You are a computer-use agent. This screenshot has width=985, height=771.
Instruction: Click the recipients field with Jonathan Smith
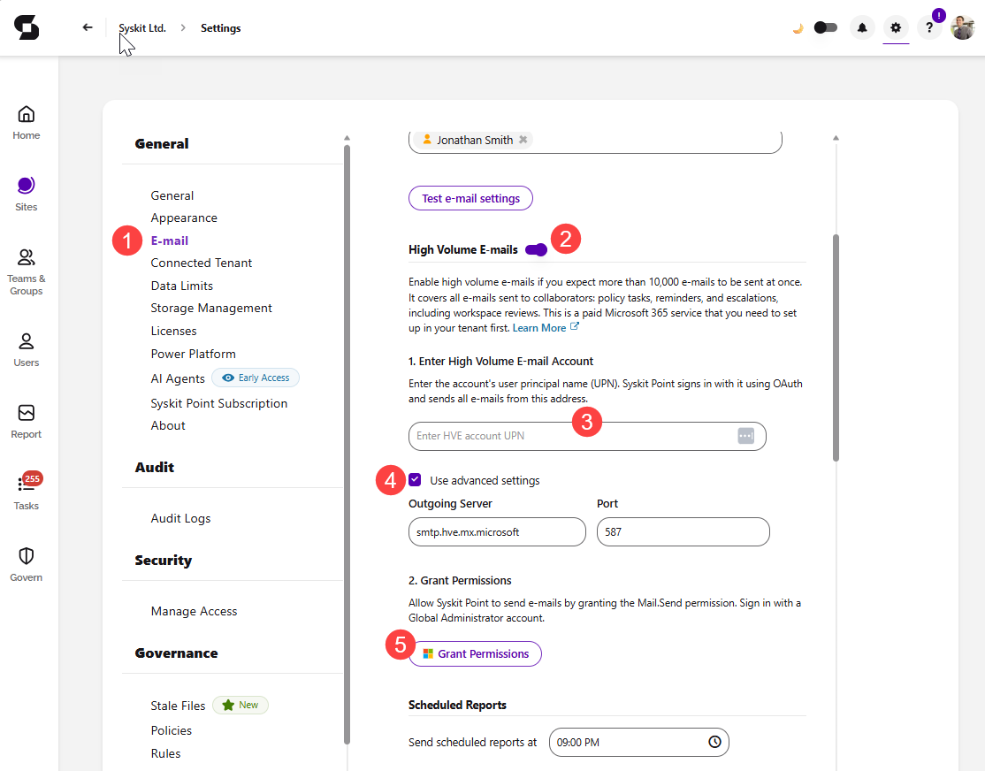pyautogui.click(x=595, y=141)
